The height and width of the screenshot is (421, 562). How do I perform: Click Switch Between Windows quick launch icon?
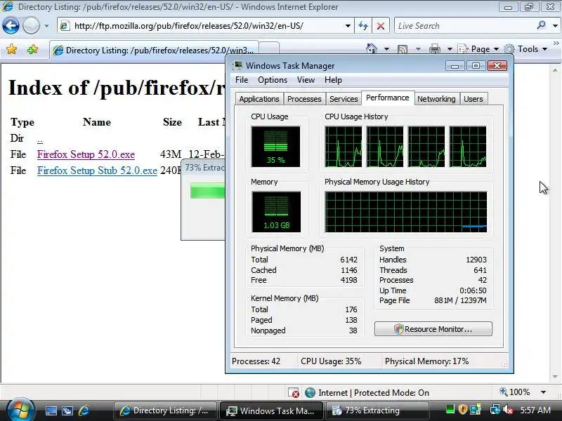click(x=67, y=410)
